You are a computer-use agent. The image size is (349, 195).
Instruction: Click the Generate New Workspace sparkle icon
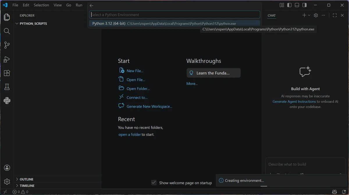(x=121, y=106)
